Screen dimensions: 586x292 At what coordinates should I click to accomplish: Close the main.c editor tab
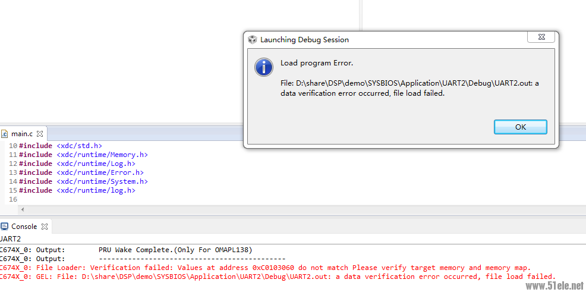coord(40,134)
